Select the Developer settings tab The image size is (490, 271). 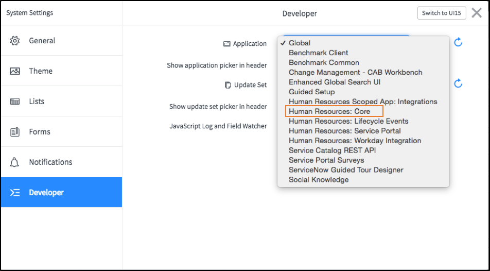click(x=62, y=192)
